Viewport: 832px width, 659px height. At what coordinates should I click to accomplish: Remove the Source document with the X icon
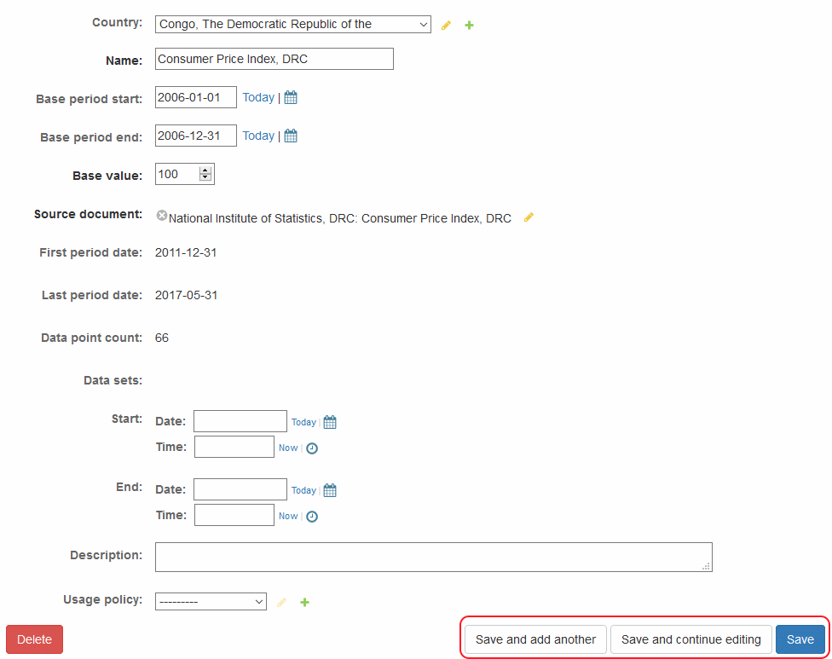coord(162,217)
